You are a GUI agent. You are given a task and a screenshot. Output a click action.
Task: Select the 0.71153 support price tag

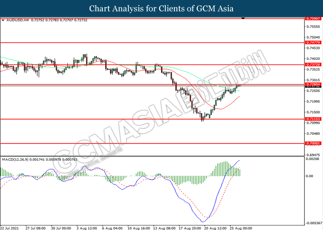click(314, 119)
